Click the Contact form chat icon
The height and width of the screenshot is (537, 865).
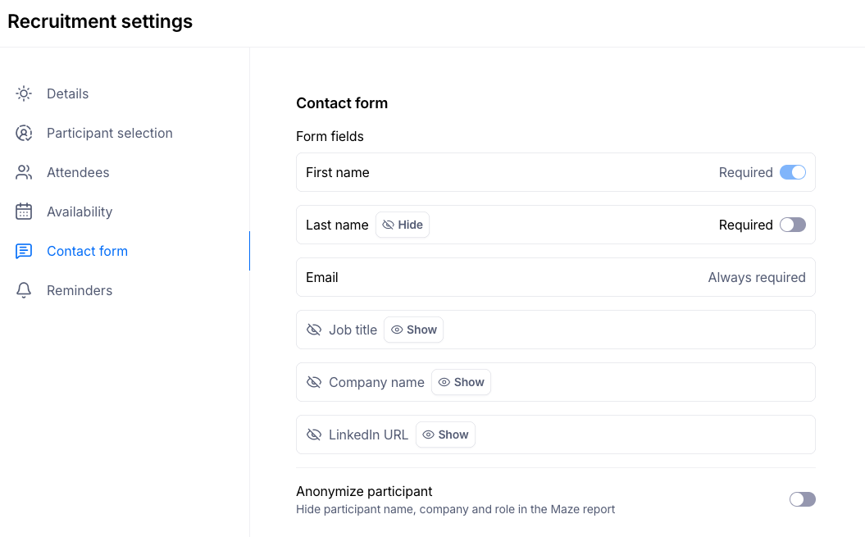pos(24,251)
